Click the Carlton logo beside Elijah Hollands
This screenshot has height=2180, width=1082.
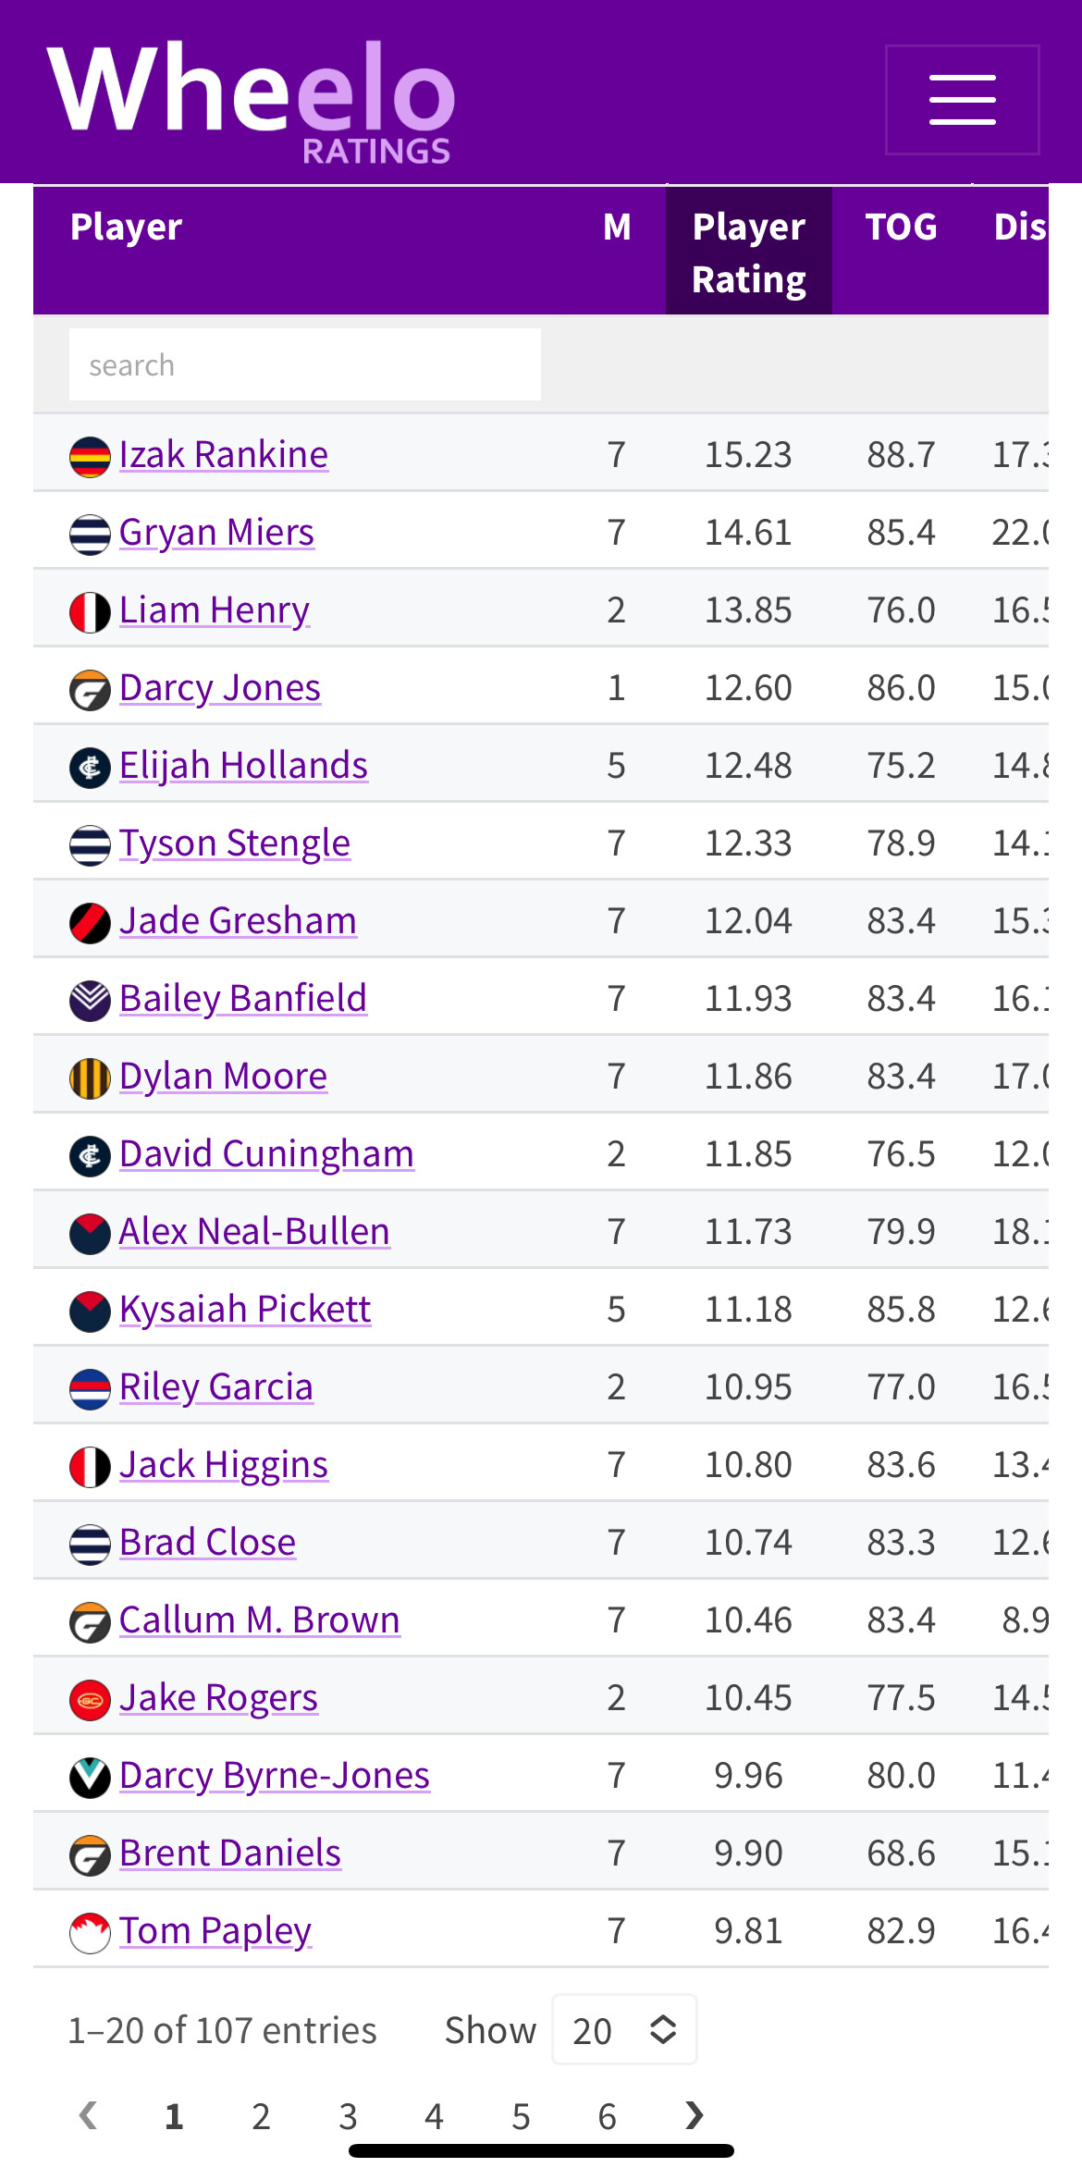pyautogui.click(x=90, y=768)
